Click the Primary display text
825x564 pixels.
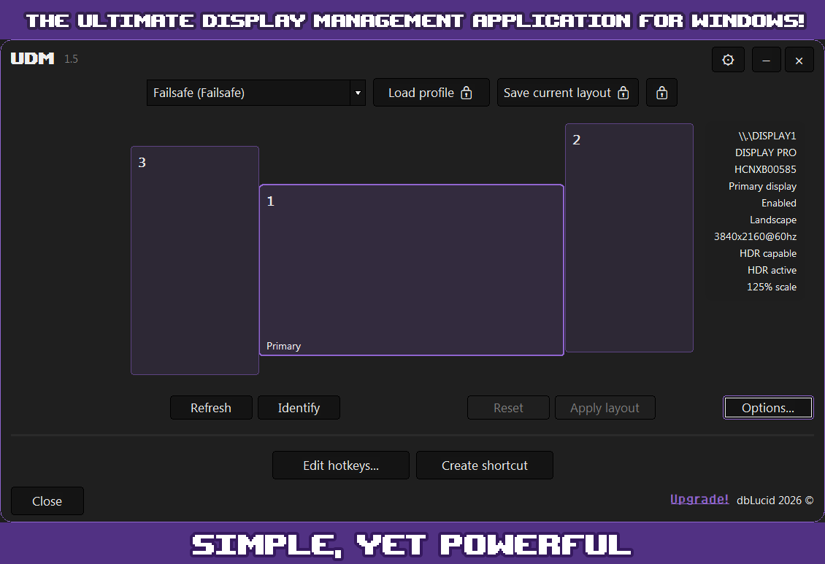point(762,186)
